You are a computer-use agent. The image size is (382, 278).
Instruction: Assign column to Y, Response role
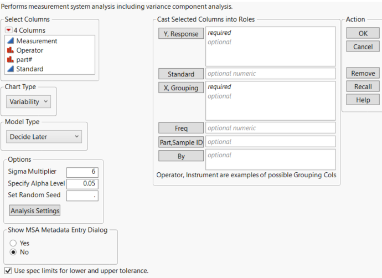[181, 34]
